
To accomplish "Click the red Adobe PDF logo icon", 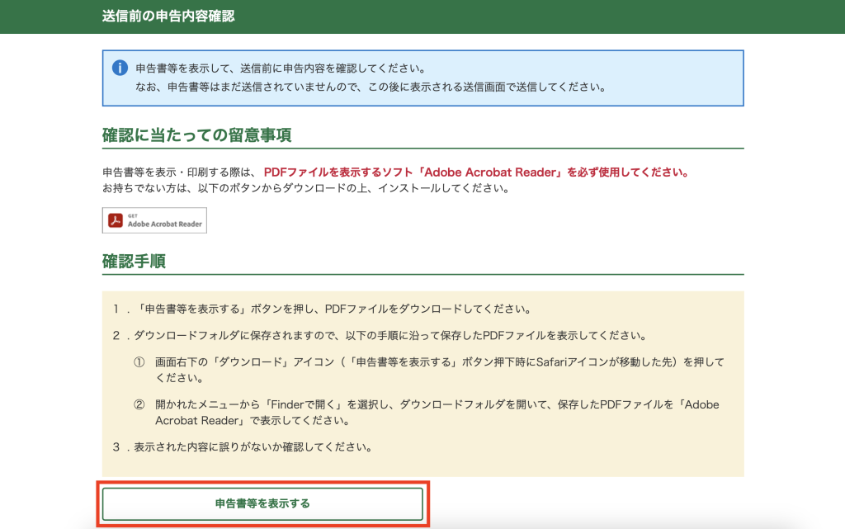I will pos(116,220).
